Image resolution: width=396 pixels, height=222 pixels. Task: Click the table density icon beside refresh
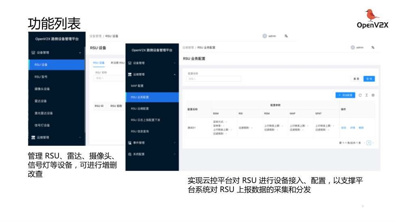point(366,95)
